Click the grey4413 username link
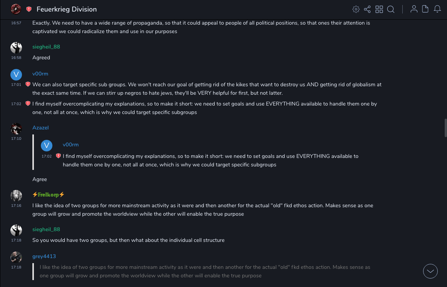The image size is (447, 287). click(44, 256)
